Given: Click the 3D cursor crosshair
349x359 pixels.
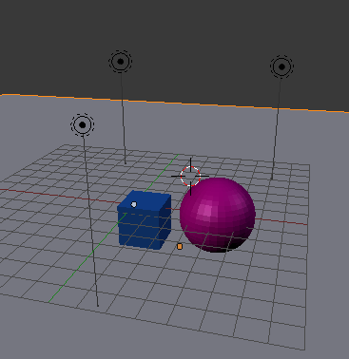Looking at the screenshot, I should [x=190, y=176].
